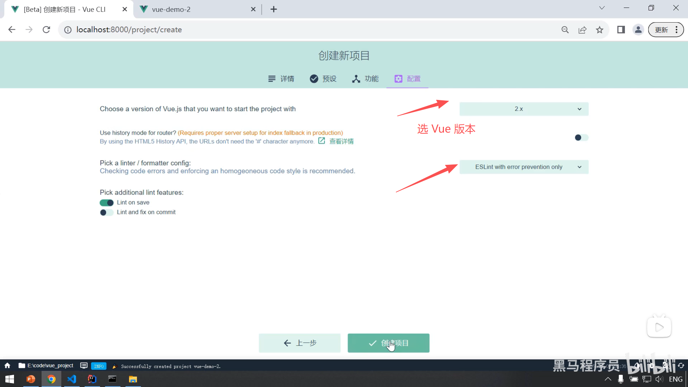Click the E:\code\vue_project folder in status bar

click(x=46, y=365)
